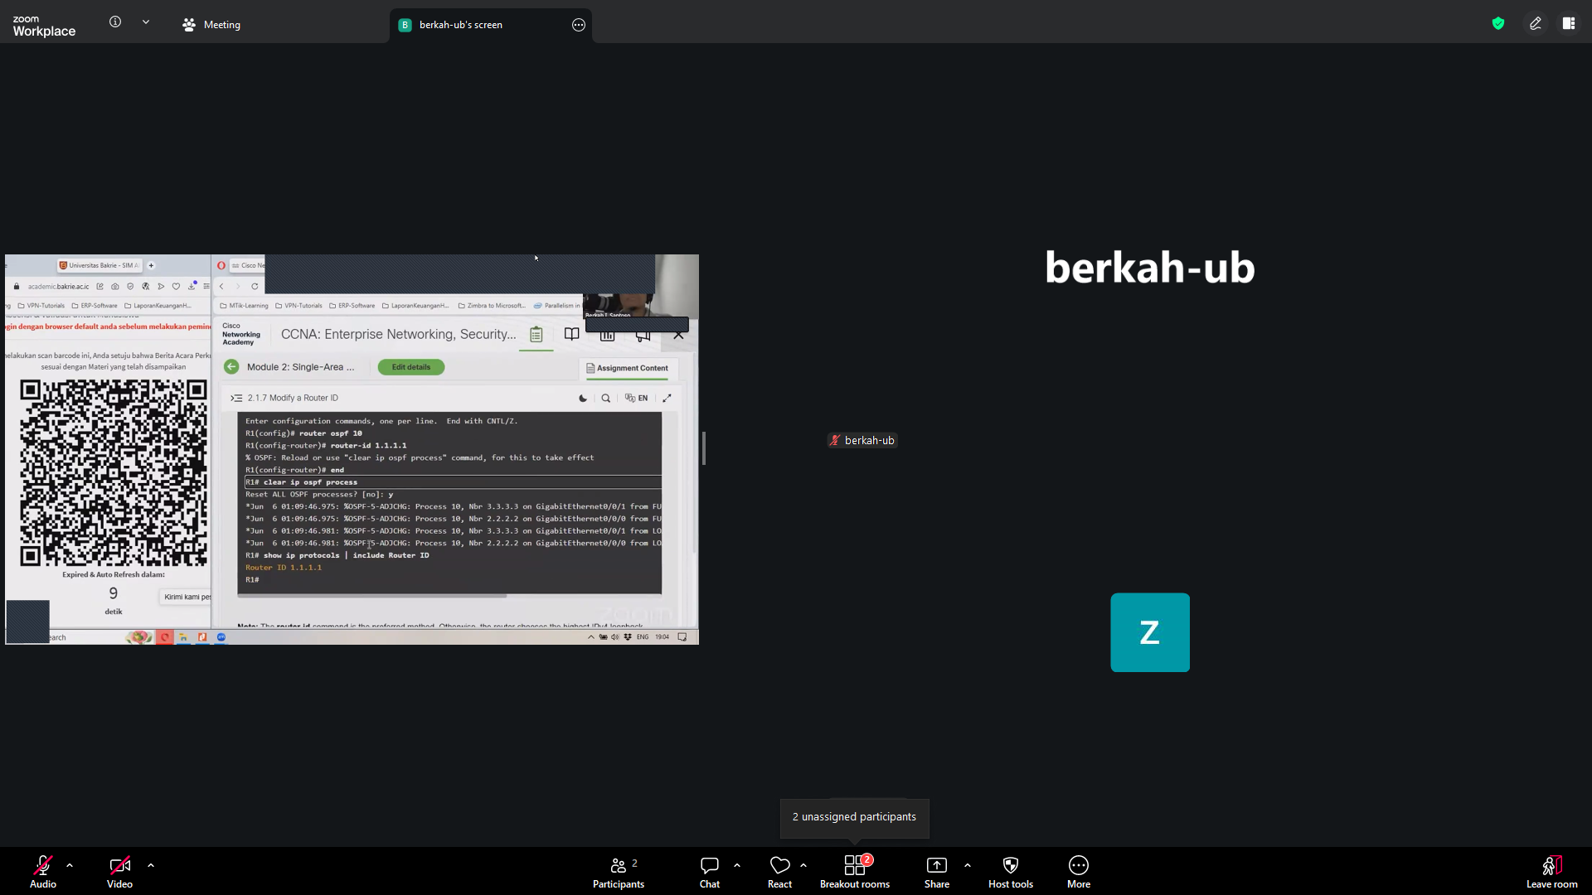Click the Router ID 1.1.1.1 output line
Viewport: 1592px width, 895px height.
click(x=284, y=568)
